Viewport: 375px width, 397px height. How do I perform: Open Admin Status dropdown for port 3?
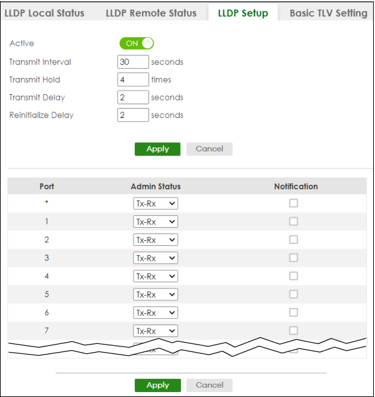[x=155, y=258]
